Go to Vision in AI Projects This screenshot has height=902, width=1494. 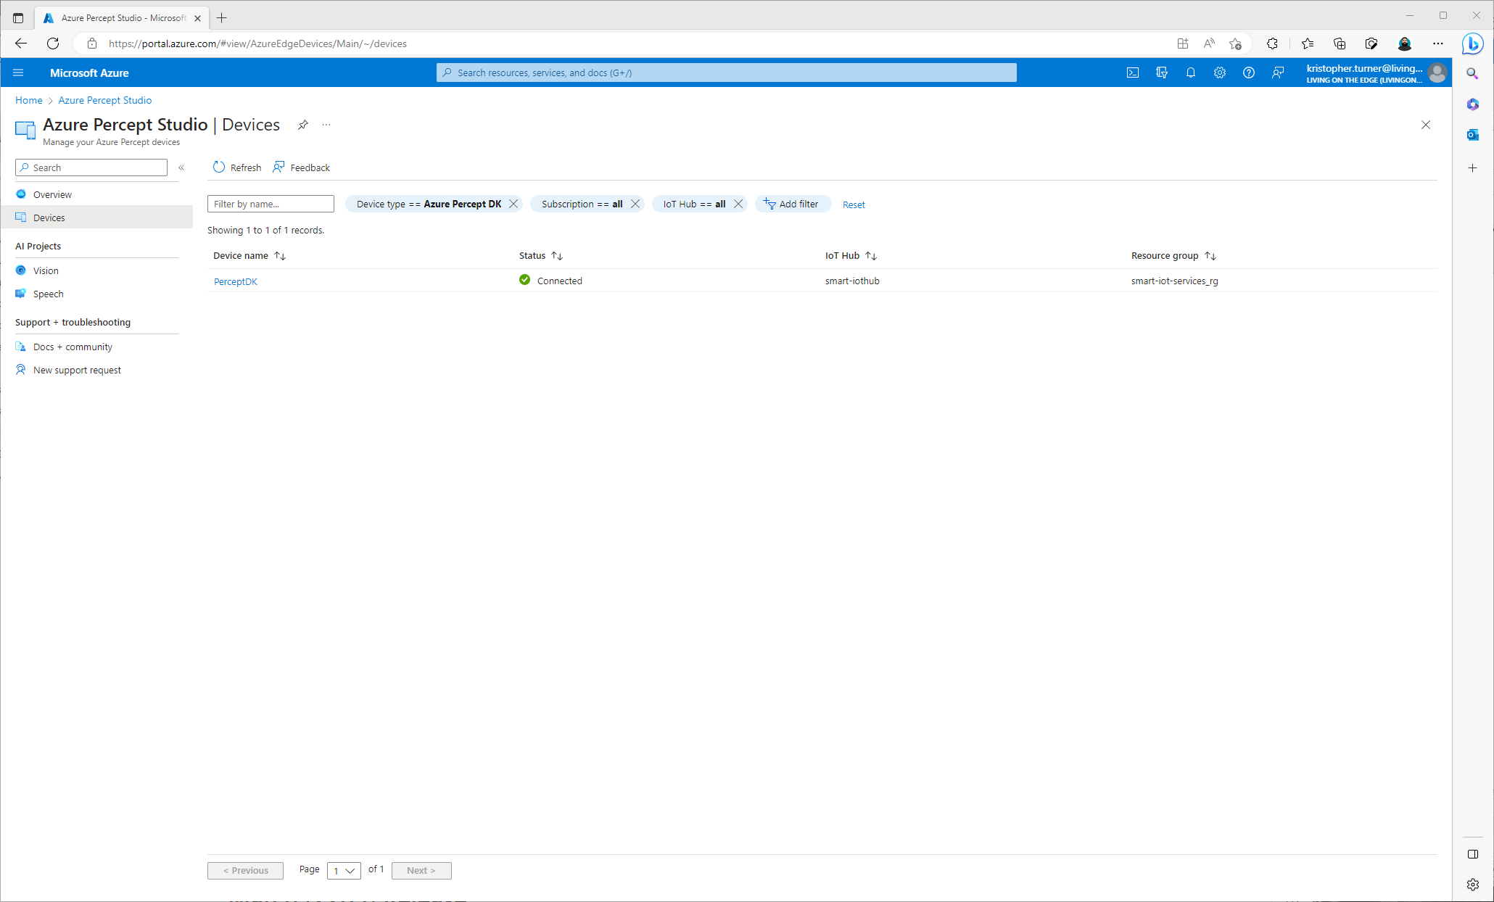[x=46, y=270]
